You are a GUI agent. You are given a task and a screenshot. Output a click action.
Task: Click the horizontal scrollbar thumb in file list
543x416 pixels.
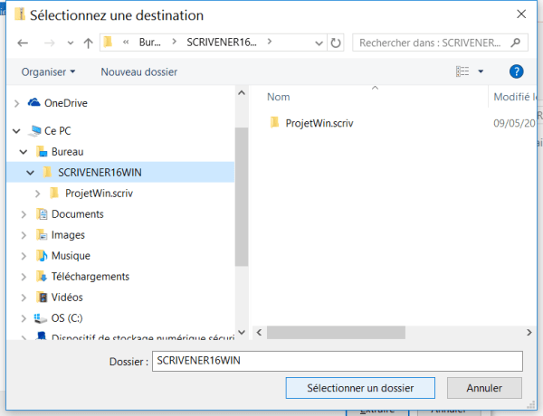[336, 333]
